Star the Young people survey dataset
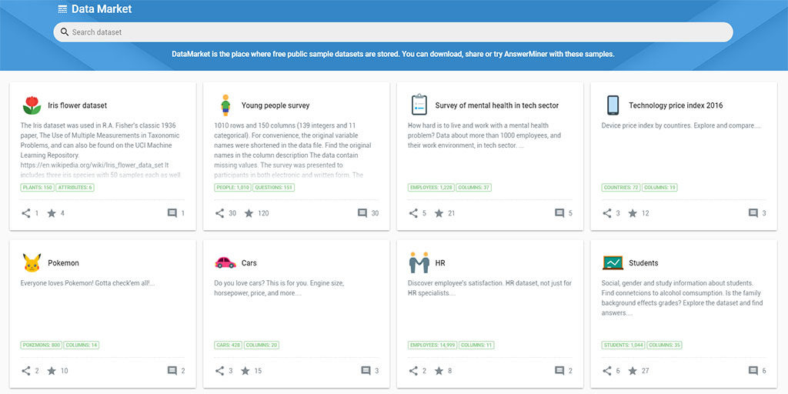 click(x=249, y=213)
